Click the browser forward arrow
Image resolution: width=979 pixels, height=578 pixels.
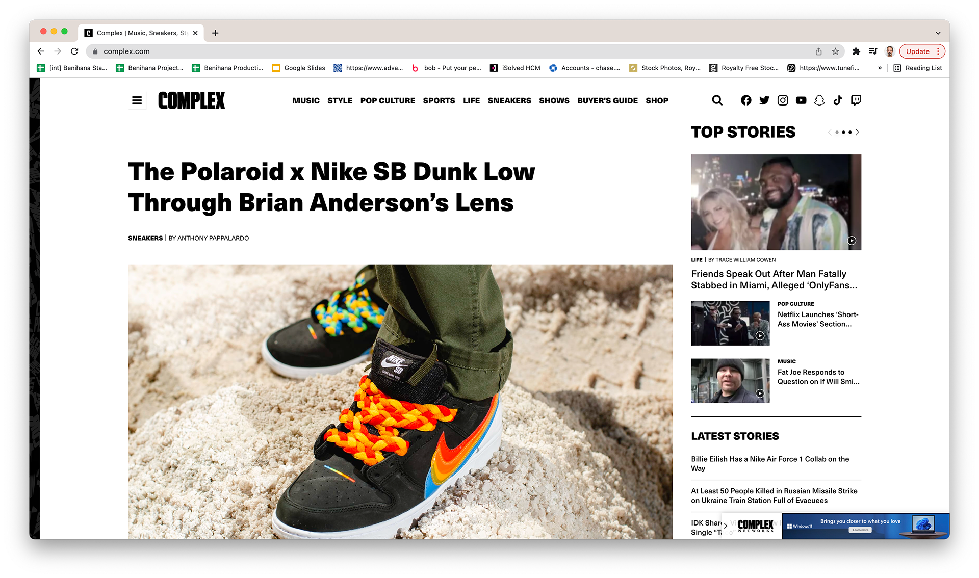click(x=58, y=51)
